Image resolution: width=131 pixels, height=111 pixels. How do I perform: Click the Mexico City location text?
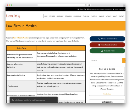tap(83, 9)
